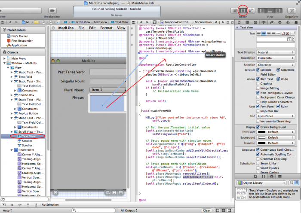This screenshot has height=213, width=301.
Task: Show the Quick Help inspector tab
Action: pos(247,22)
